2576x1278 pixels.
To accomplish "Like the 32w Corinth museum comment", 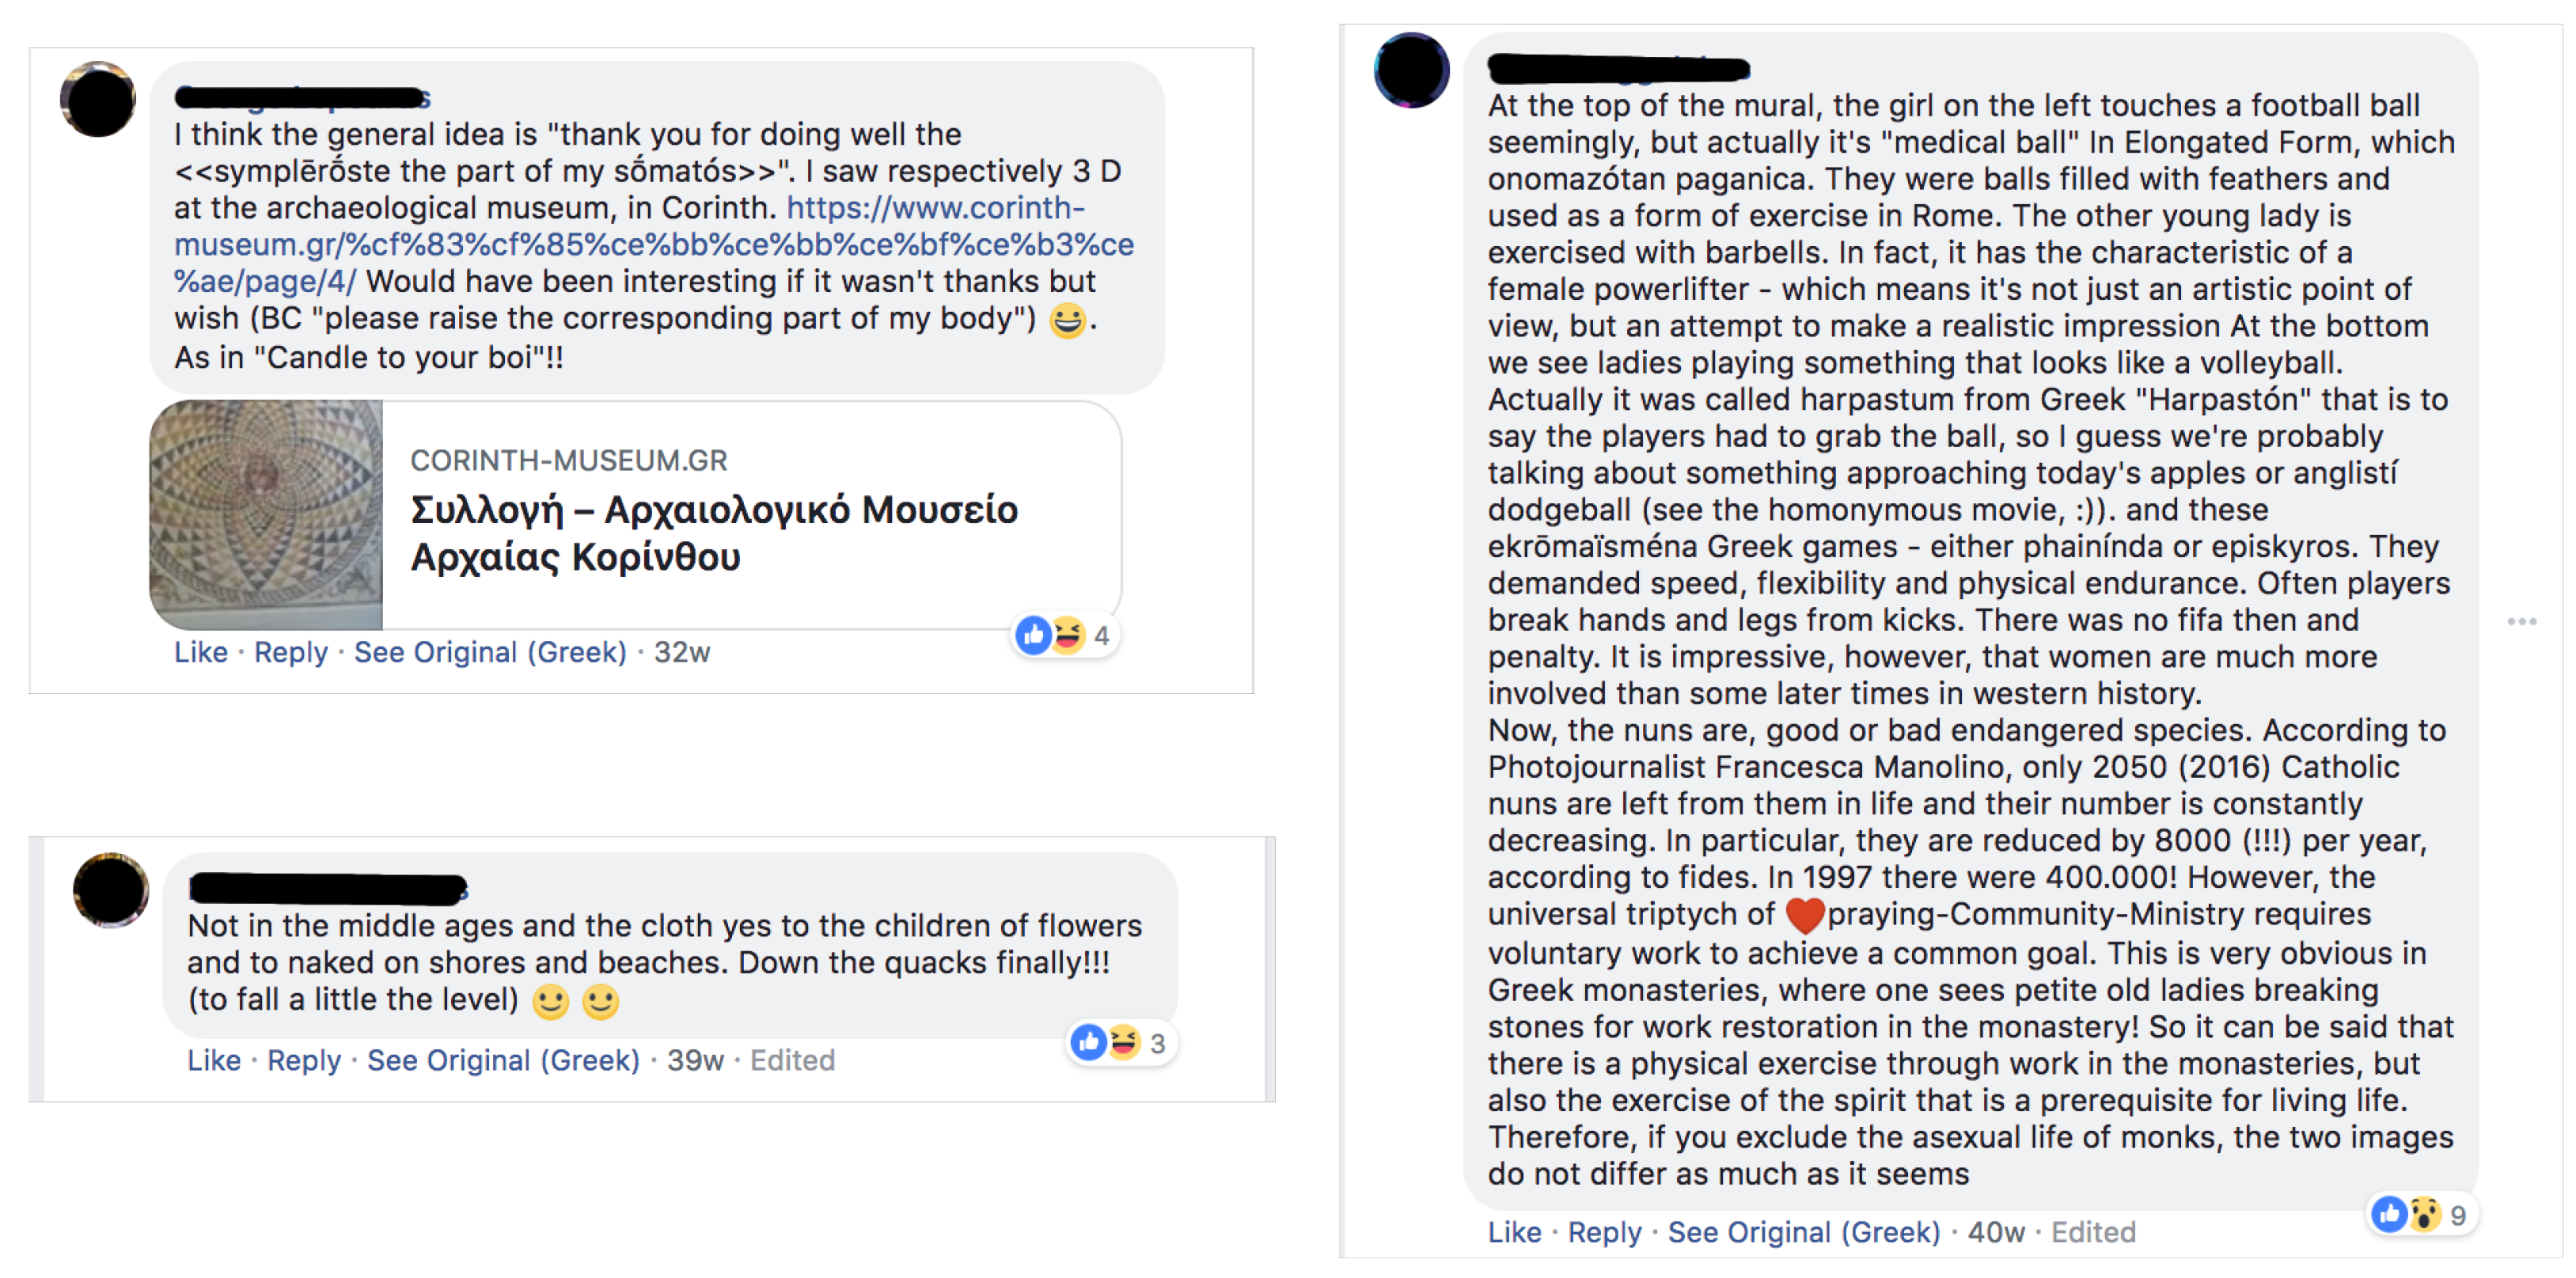I will tap(201, 652).
